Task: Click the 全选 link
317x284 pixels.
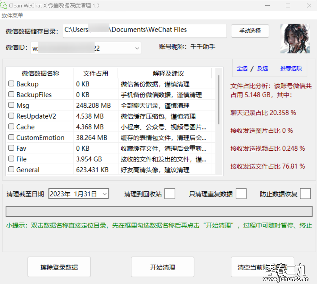Action: tap(242, 68)
